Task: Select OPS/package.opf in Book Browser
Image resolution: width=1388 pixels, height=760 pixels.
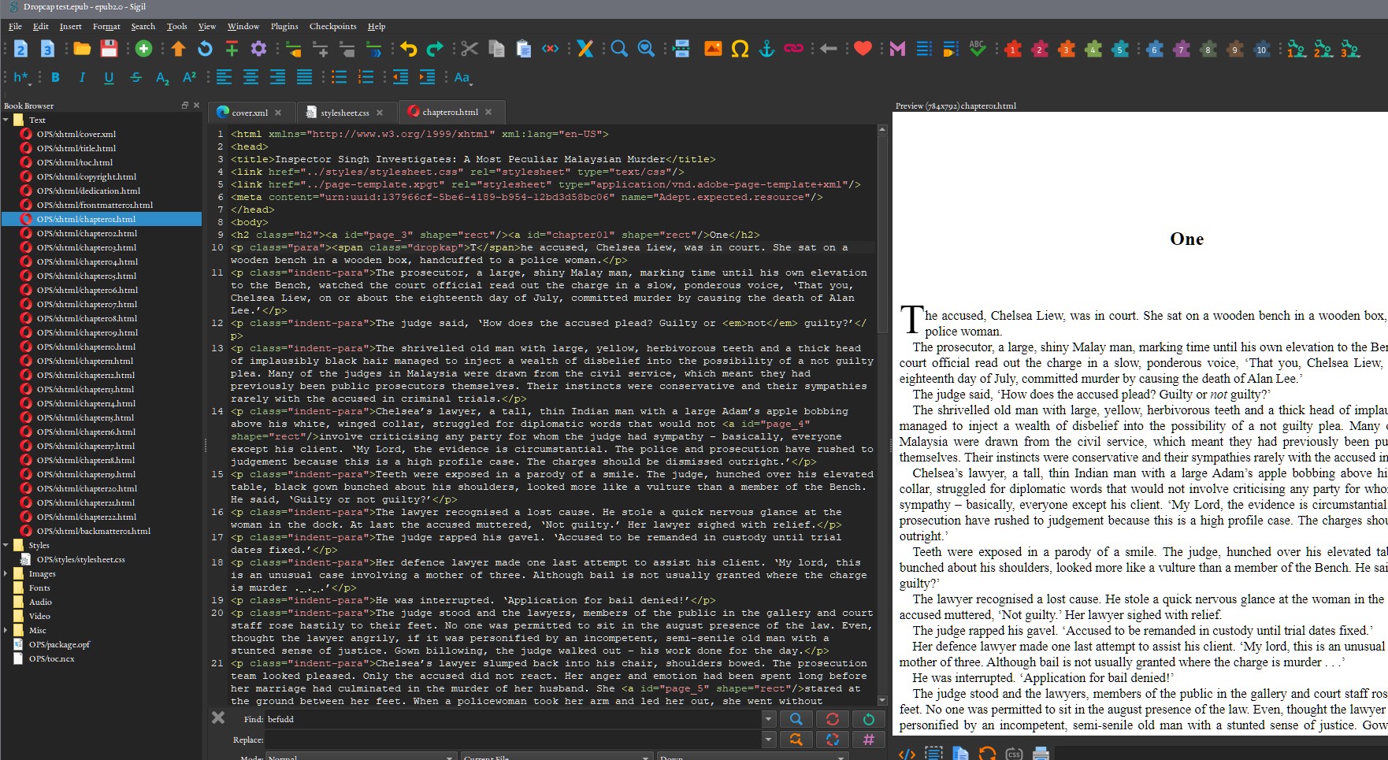Action: (x=59, y=644)
